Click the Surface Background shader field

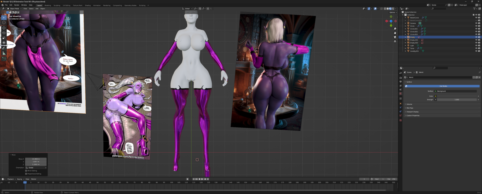point(456,91)
